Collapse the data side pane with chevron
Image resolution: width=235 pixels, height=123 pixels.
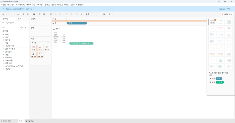tap(28, 19)
